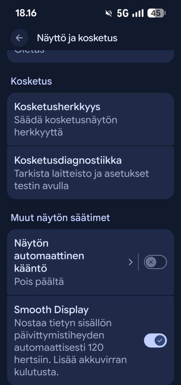Expand Näytön automaattinen kääntö via chevron
The width and height of the screenshot is (181, 385).
point(130,262)
